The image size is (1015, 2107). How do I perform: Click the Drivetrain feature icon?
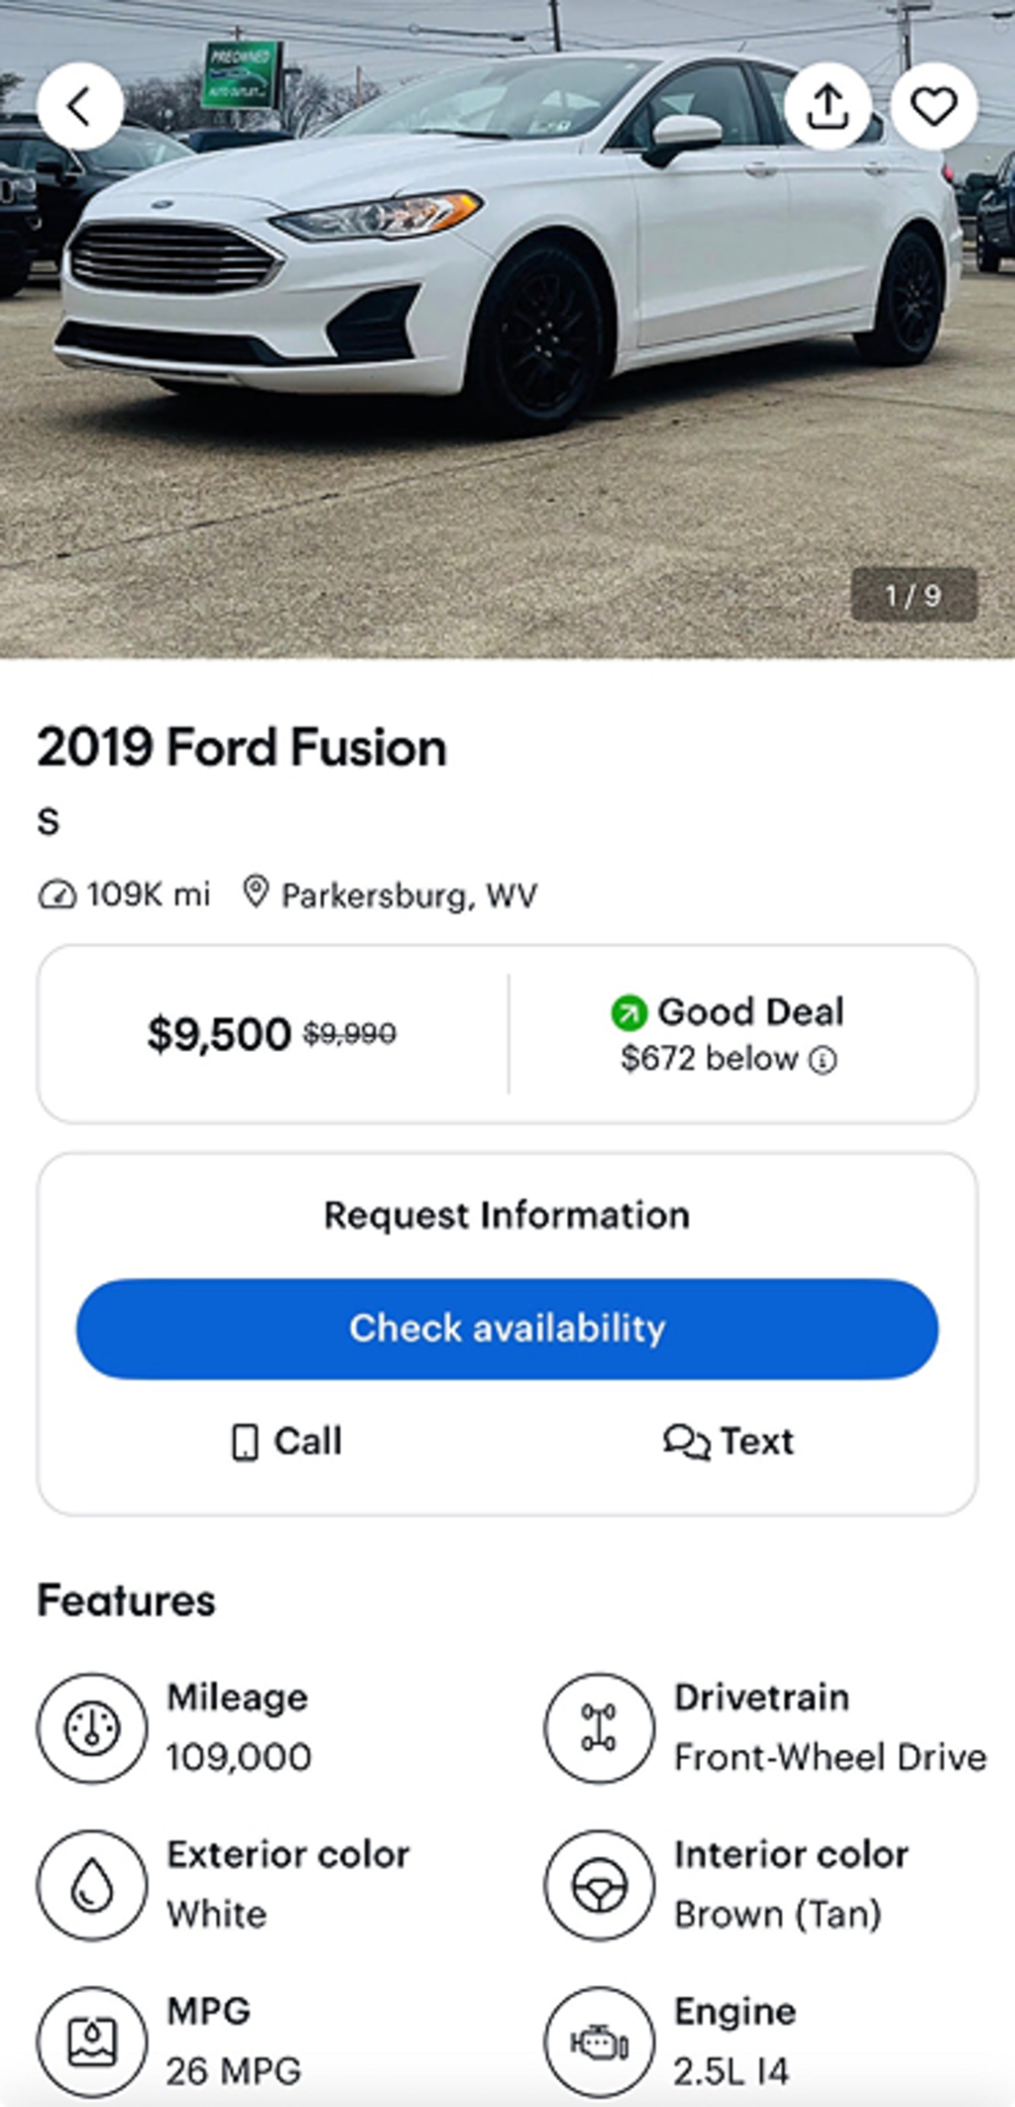(x=599, y=1727)
